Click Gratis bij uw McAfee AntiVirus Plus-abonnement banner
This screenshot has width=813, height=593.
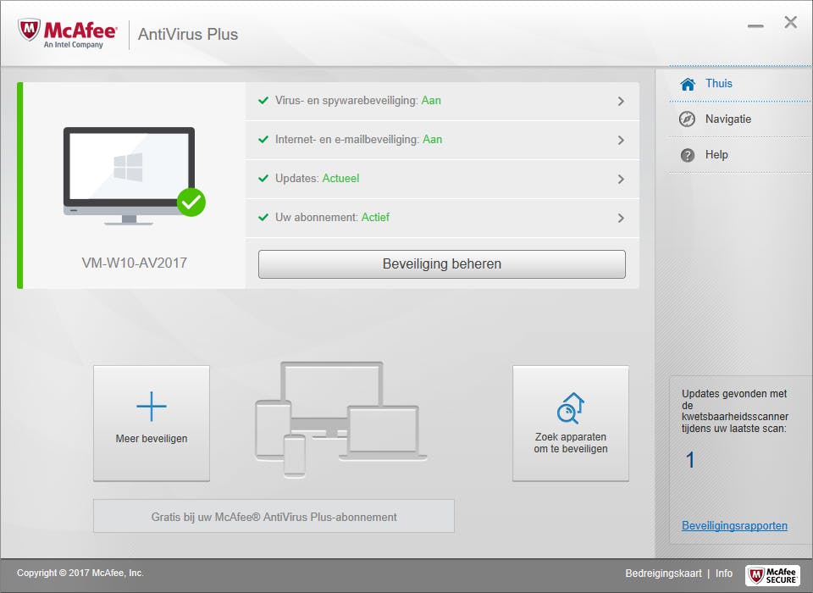coord(274,516)
